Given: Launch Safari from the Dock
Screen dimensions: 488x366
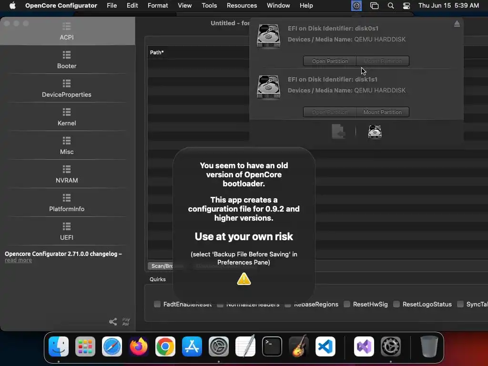Looking at the screenshot, I should coord(112,346).
